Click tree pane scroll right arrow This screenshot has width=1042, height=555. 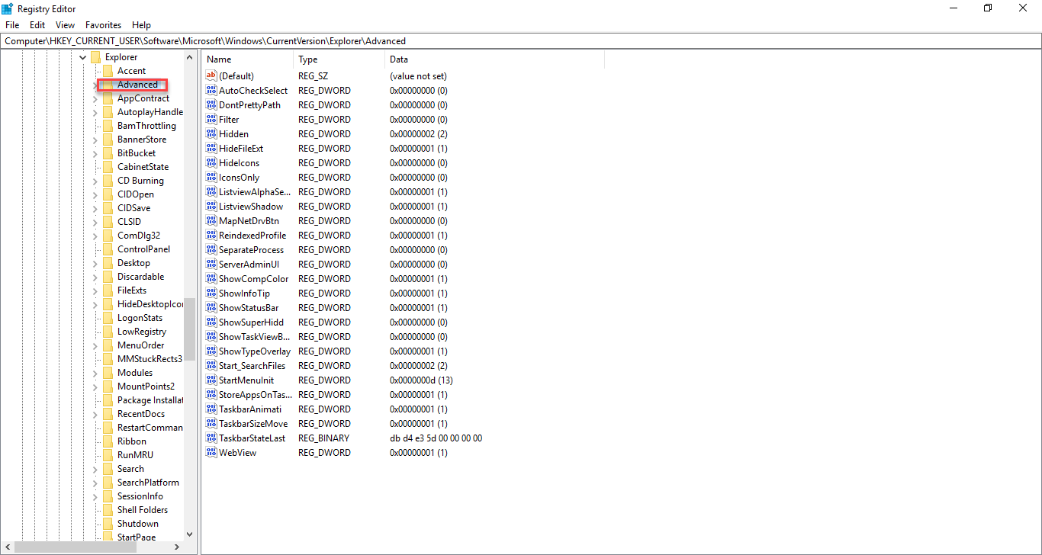tap(178, 547)
